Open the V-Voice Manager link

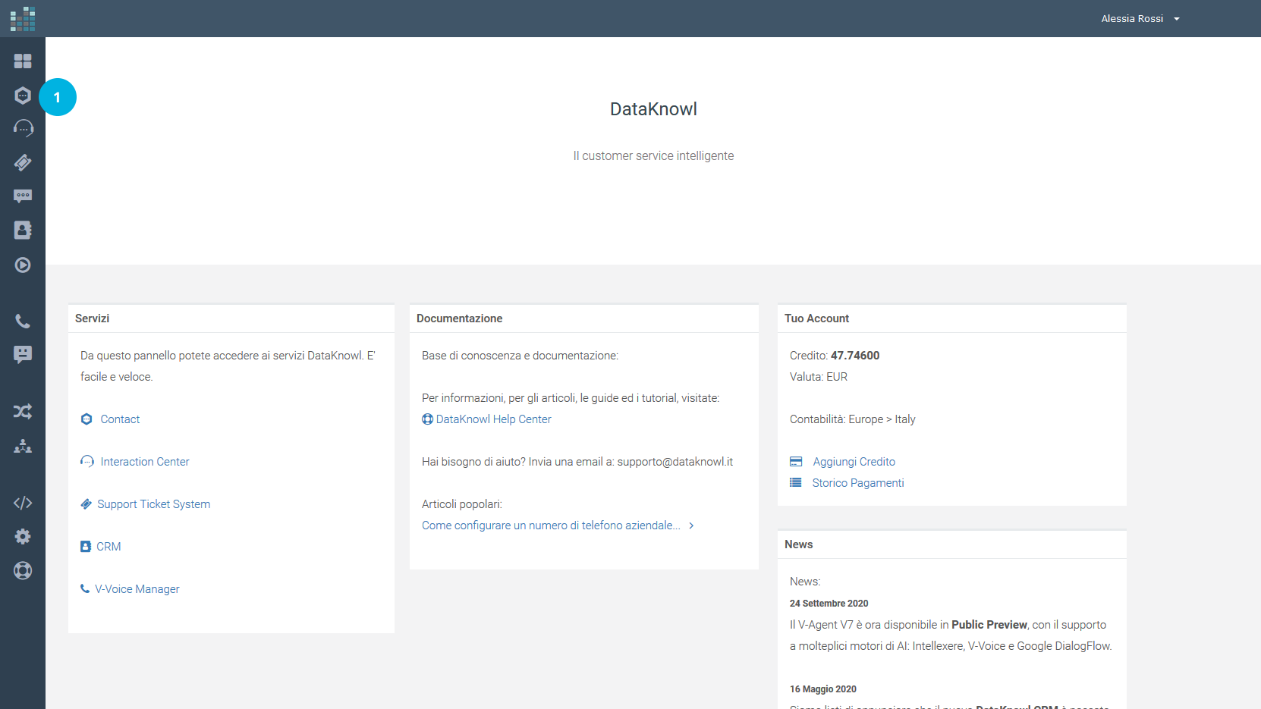[137, 589]
